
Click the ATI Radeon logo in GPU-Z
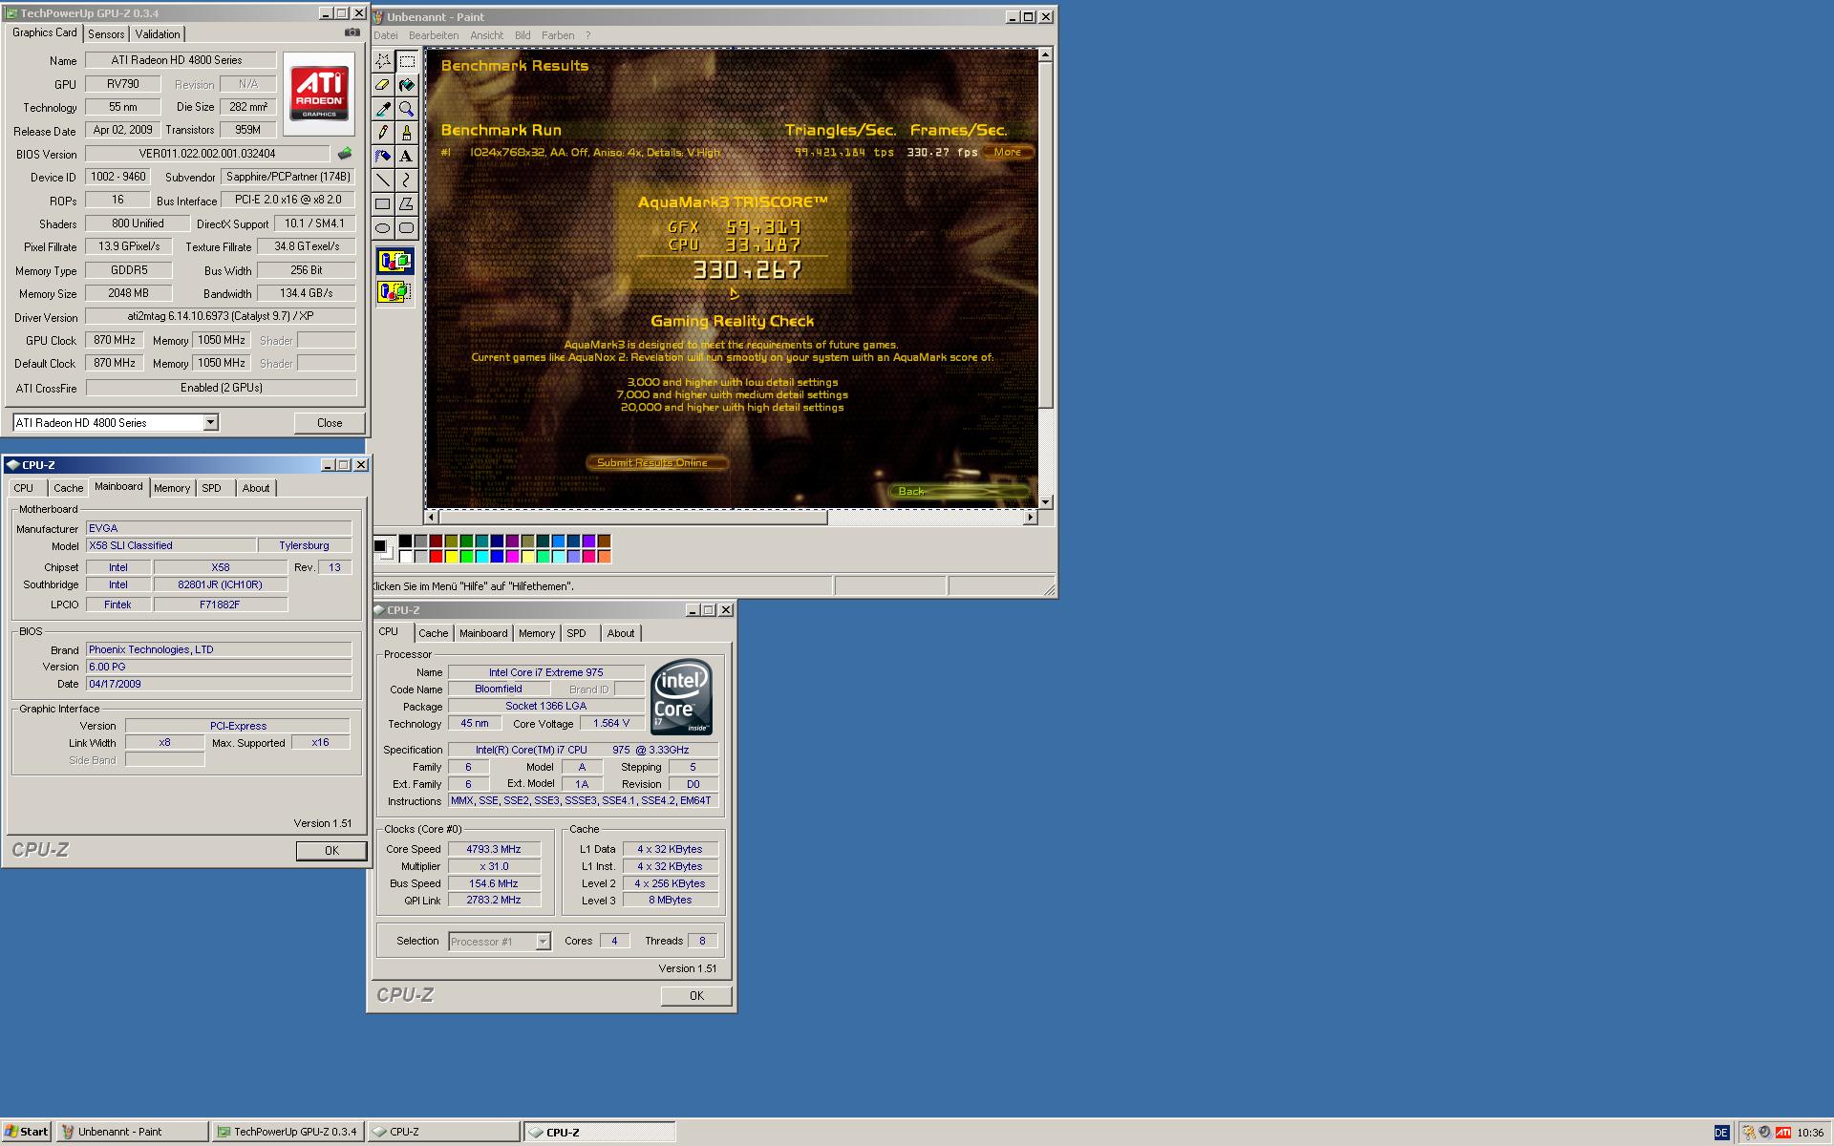319,93
